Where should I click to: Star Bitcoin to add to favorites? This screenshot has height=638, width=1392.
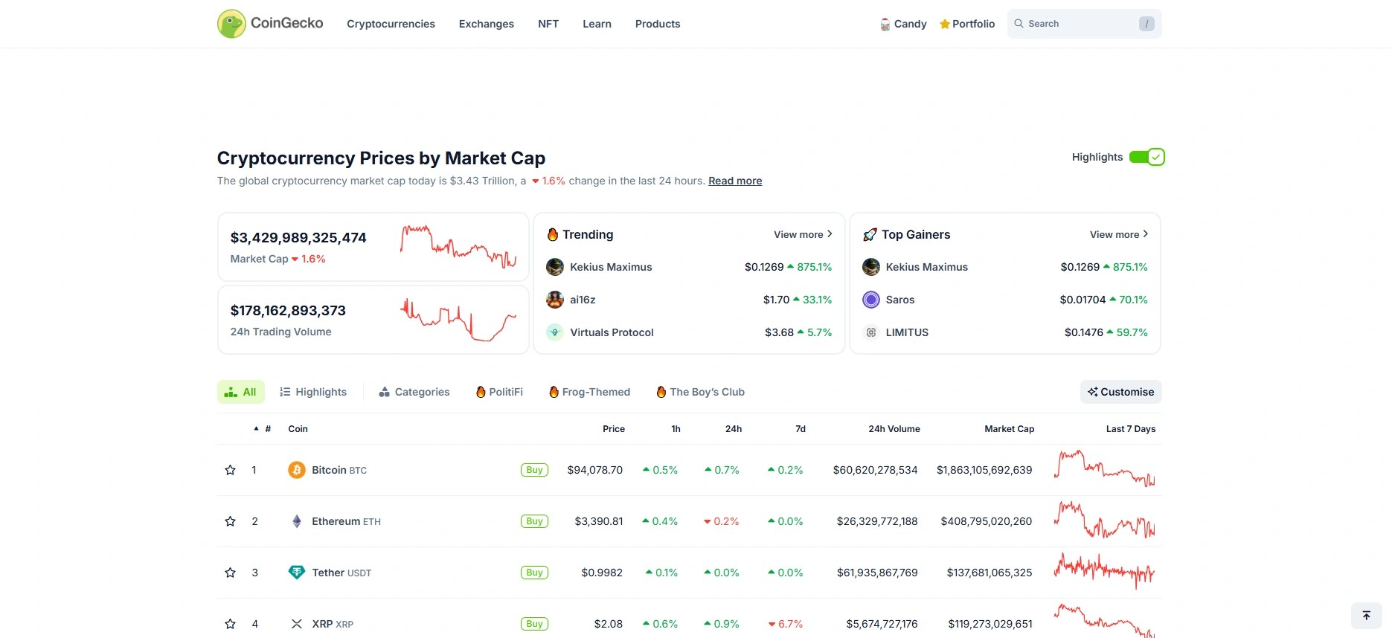[231, 470]
